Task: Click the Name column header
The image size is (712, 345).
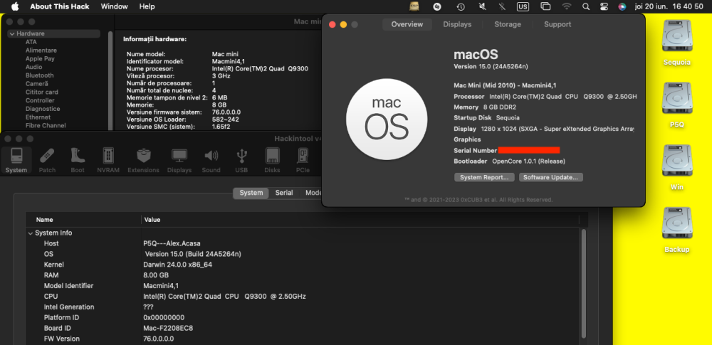Action: click(44, 220)
